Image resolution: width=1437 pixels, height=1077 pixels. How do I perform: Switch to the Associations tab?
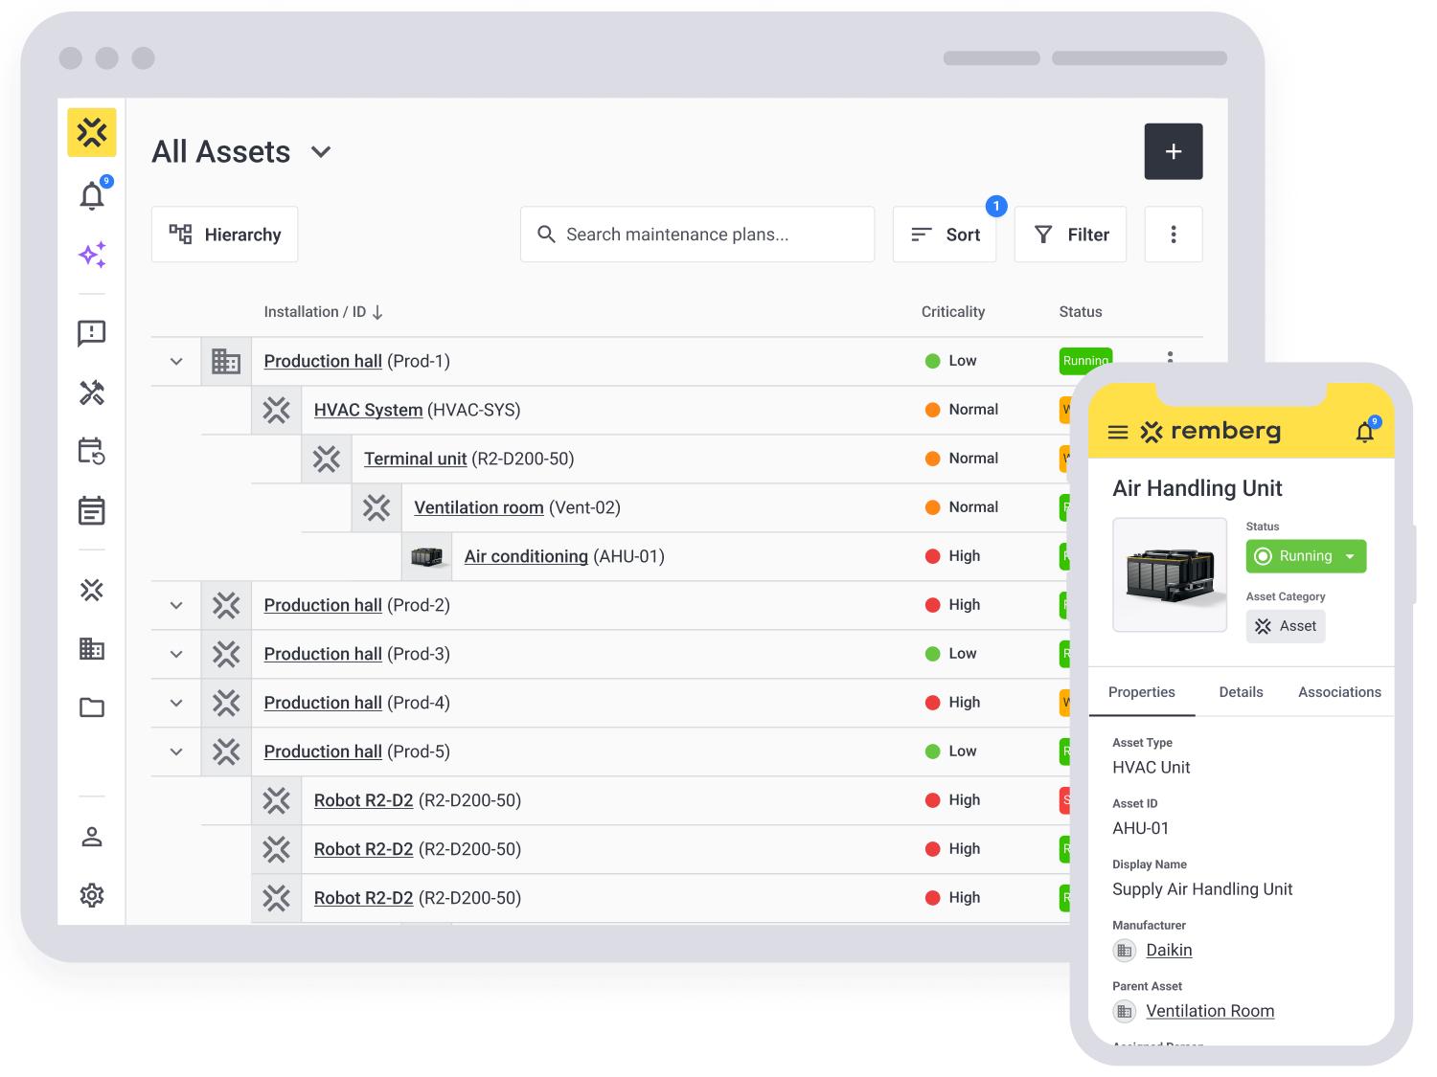[x=1339, y=692]
